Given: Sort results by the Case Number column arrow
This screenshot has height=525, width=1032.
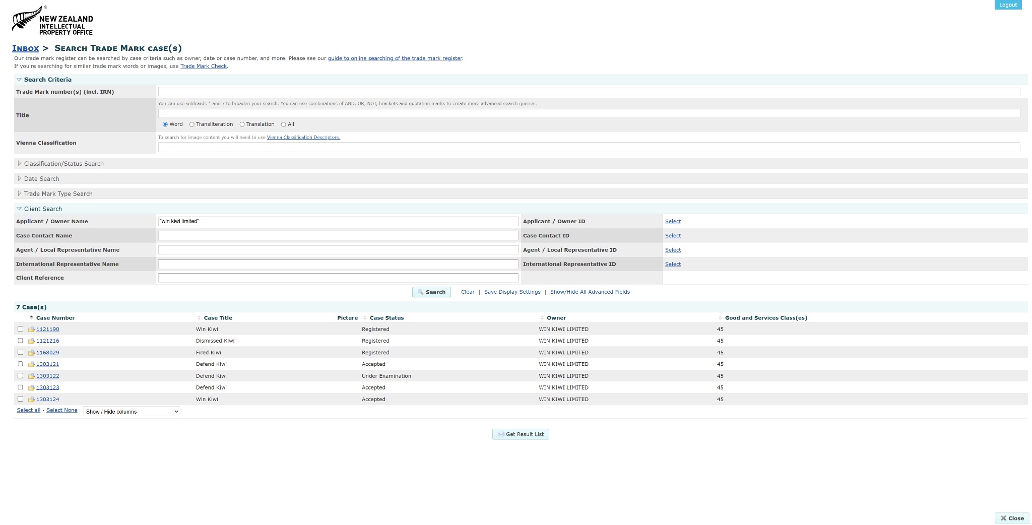Looking at the screenshot, I should [x=31, y=316].
